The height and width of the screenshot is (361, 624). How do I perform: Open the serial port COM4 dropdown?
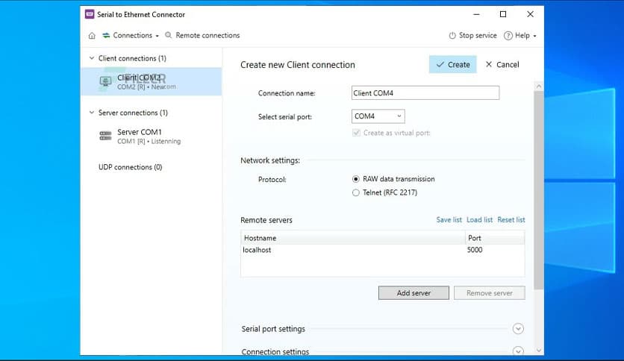pyautogui.click(x=378, y=116)
